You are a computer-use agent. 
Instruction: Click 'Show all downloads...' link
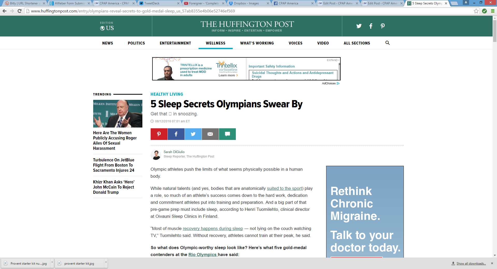point(471,263)
